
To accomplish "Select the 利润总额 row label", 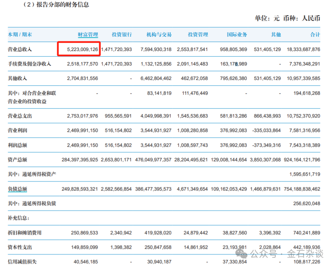I will (18, 145).
